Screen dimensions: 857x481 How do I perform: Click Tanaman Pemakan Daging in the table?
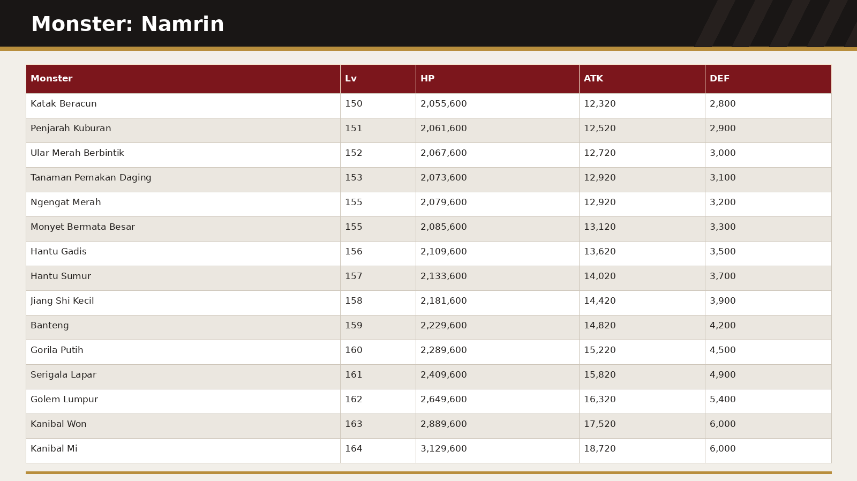tap(91, 178)
